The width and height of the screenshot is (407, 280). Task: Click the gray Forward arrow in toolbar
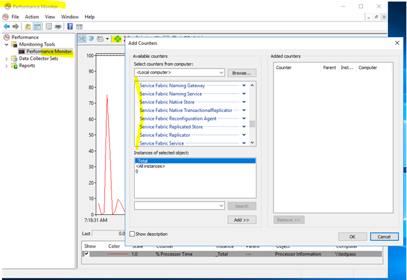click(16, 27)
